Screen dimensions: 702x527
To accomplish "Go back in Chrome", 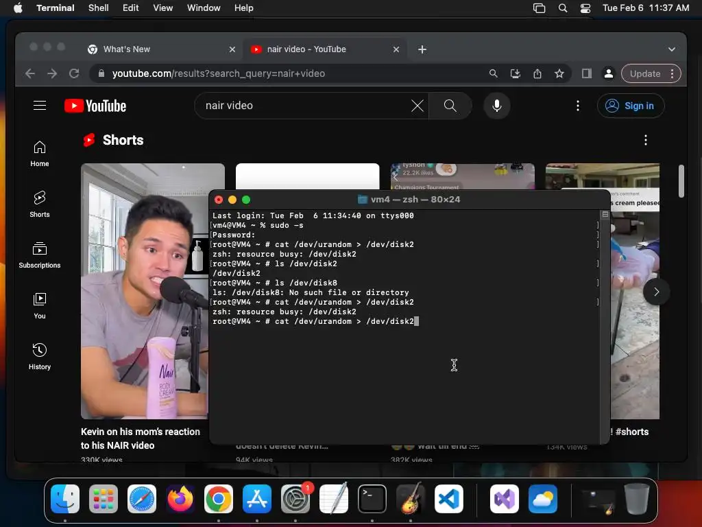I will (x=30, y=73).
